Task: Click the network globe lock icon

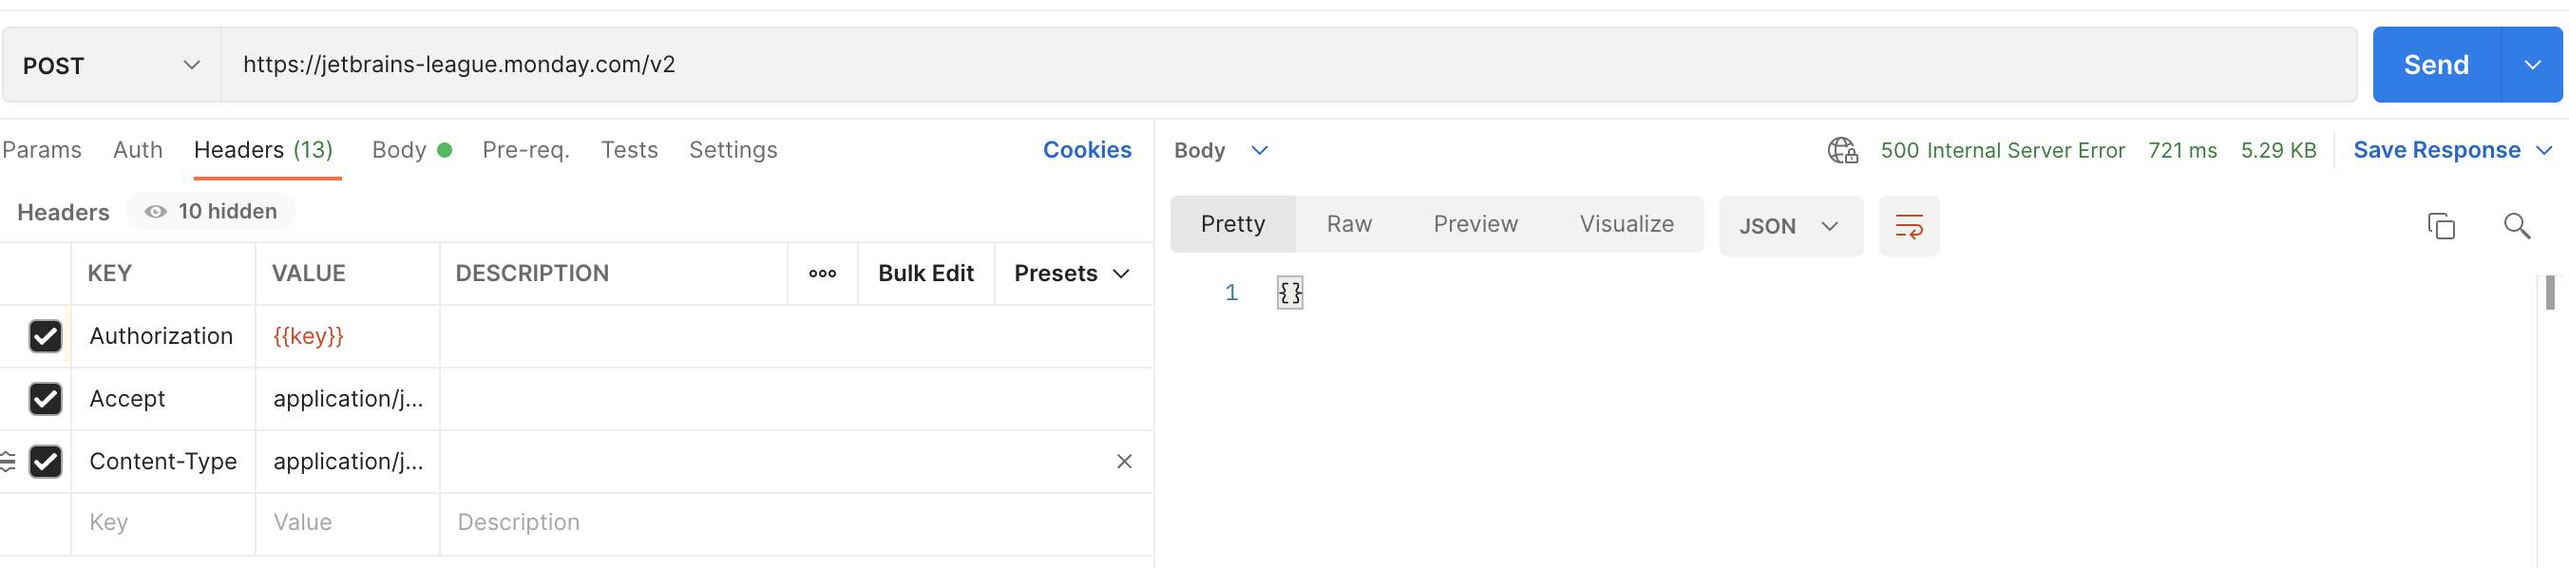Action: (x=1842, y=150)
